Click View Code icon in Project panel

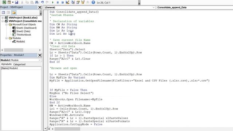[3, 13]
